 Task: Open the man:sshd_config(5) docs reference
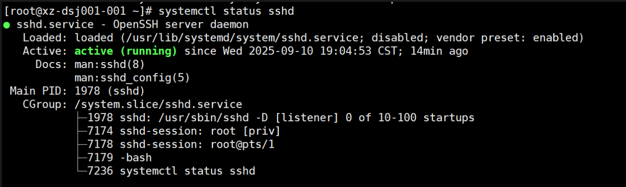pos(132,78)
